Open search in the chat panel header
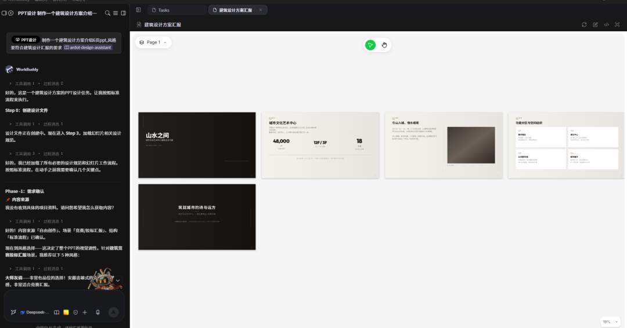This screenshot has width=627, height=328. [x=107, y=13]
